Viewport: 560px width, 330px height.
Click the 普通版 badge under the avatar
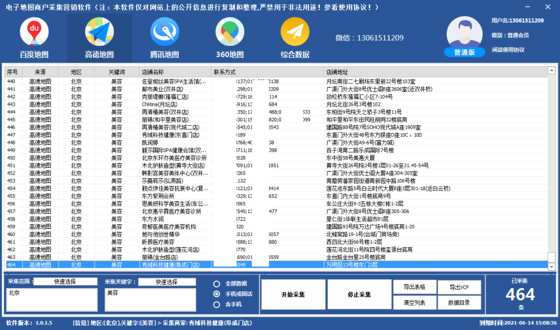tap(464, 53)
